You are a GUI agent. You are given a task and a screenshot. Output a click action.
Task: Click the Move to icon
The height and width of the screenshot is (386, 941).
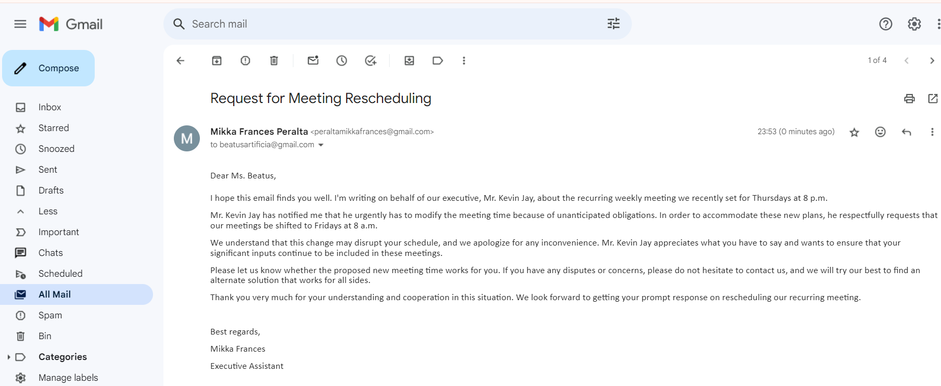(410, 61)
